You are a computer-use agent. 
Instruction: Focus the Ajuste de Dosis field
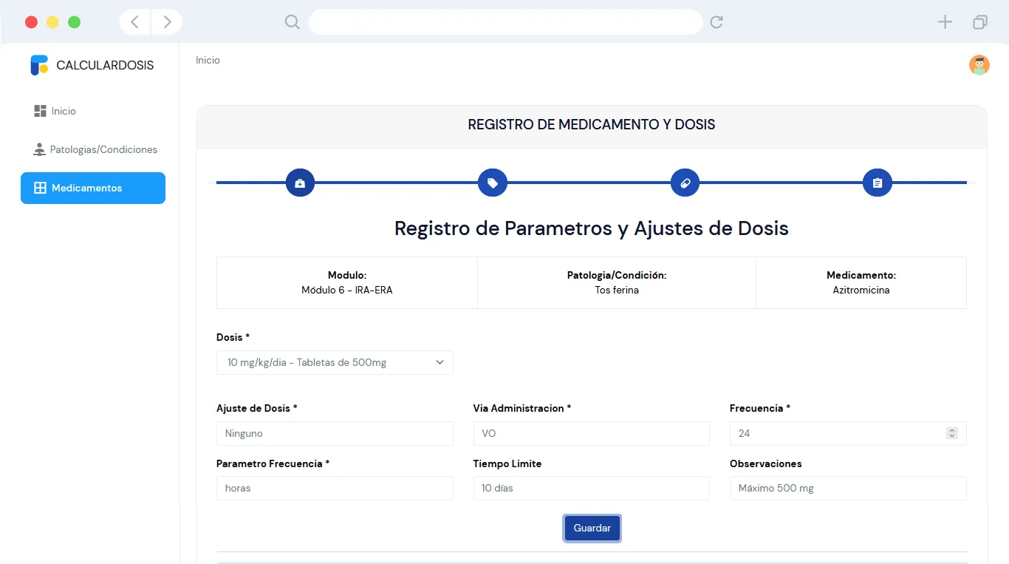point(335,433)
